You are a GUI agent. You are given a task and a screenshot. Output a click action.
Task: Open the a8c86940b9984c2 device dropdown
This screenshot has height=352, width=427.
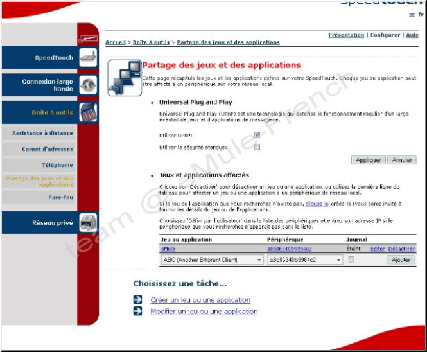click(305, 260)
